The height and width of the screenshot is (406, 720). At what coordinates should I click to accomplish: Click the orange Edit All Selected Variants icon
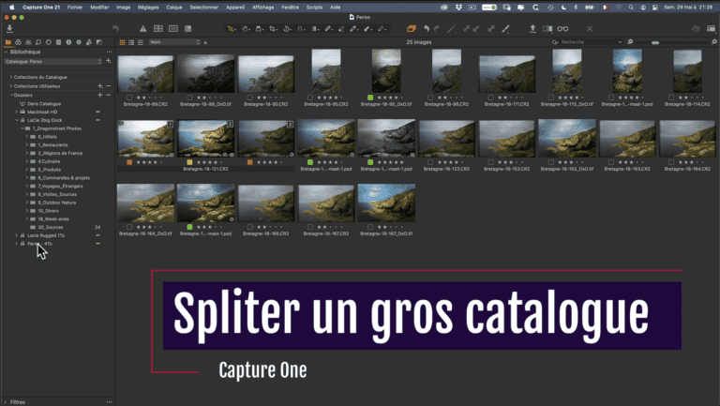pyautogui.click(x=412, y=28)
